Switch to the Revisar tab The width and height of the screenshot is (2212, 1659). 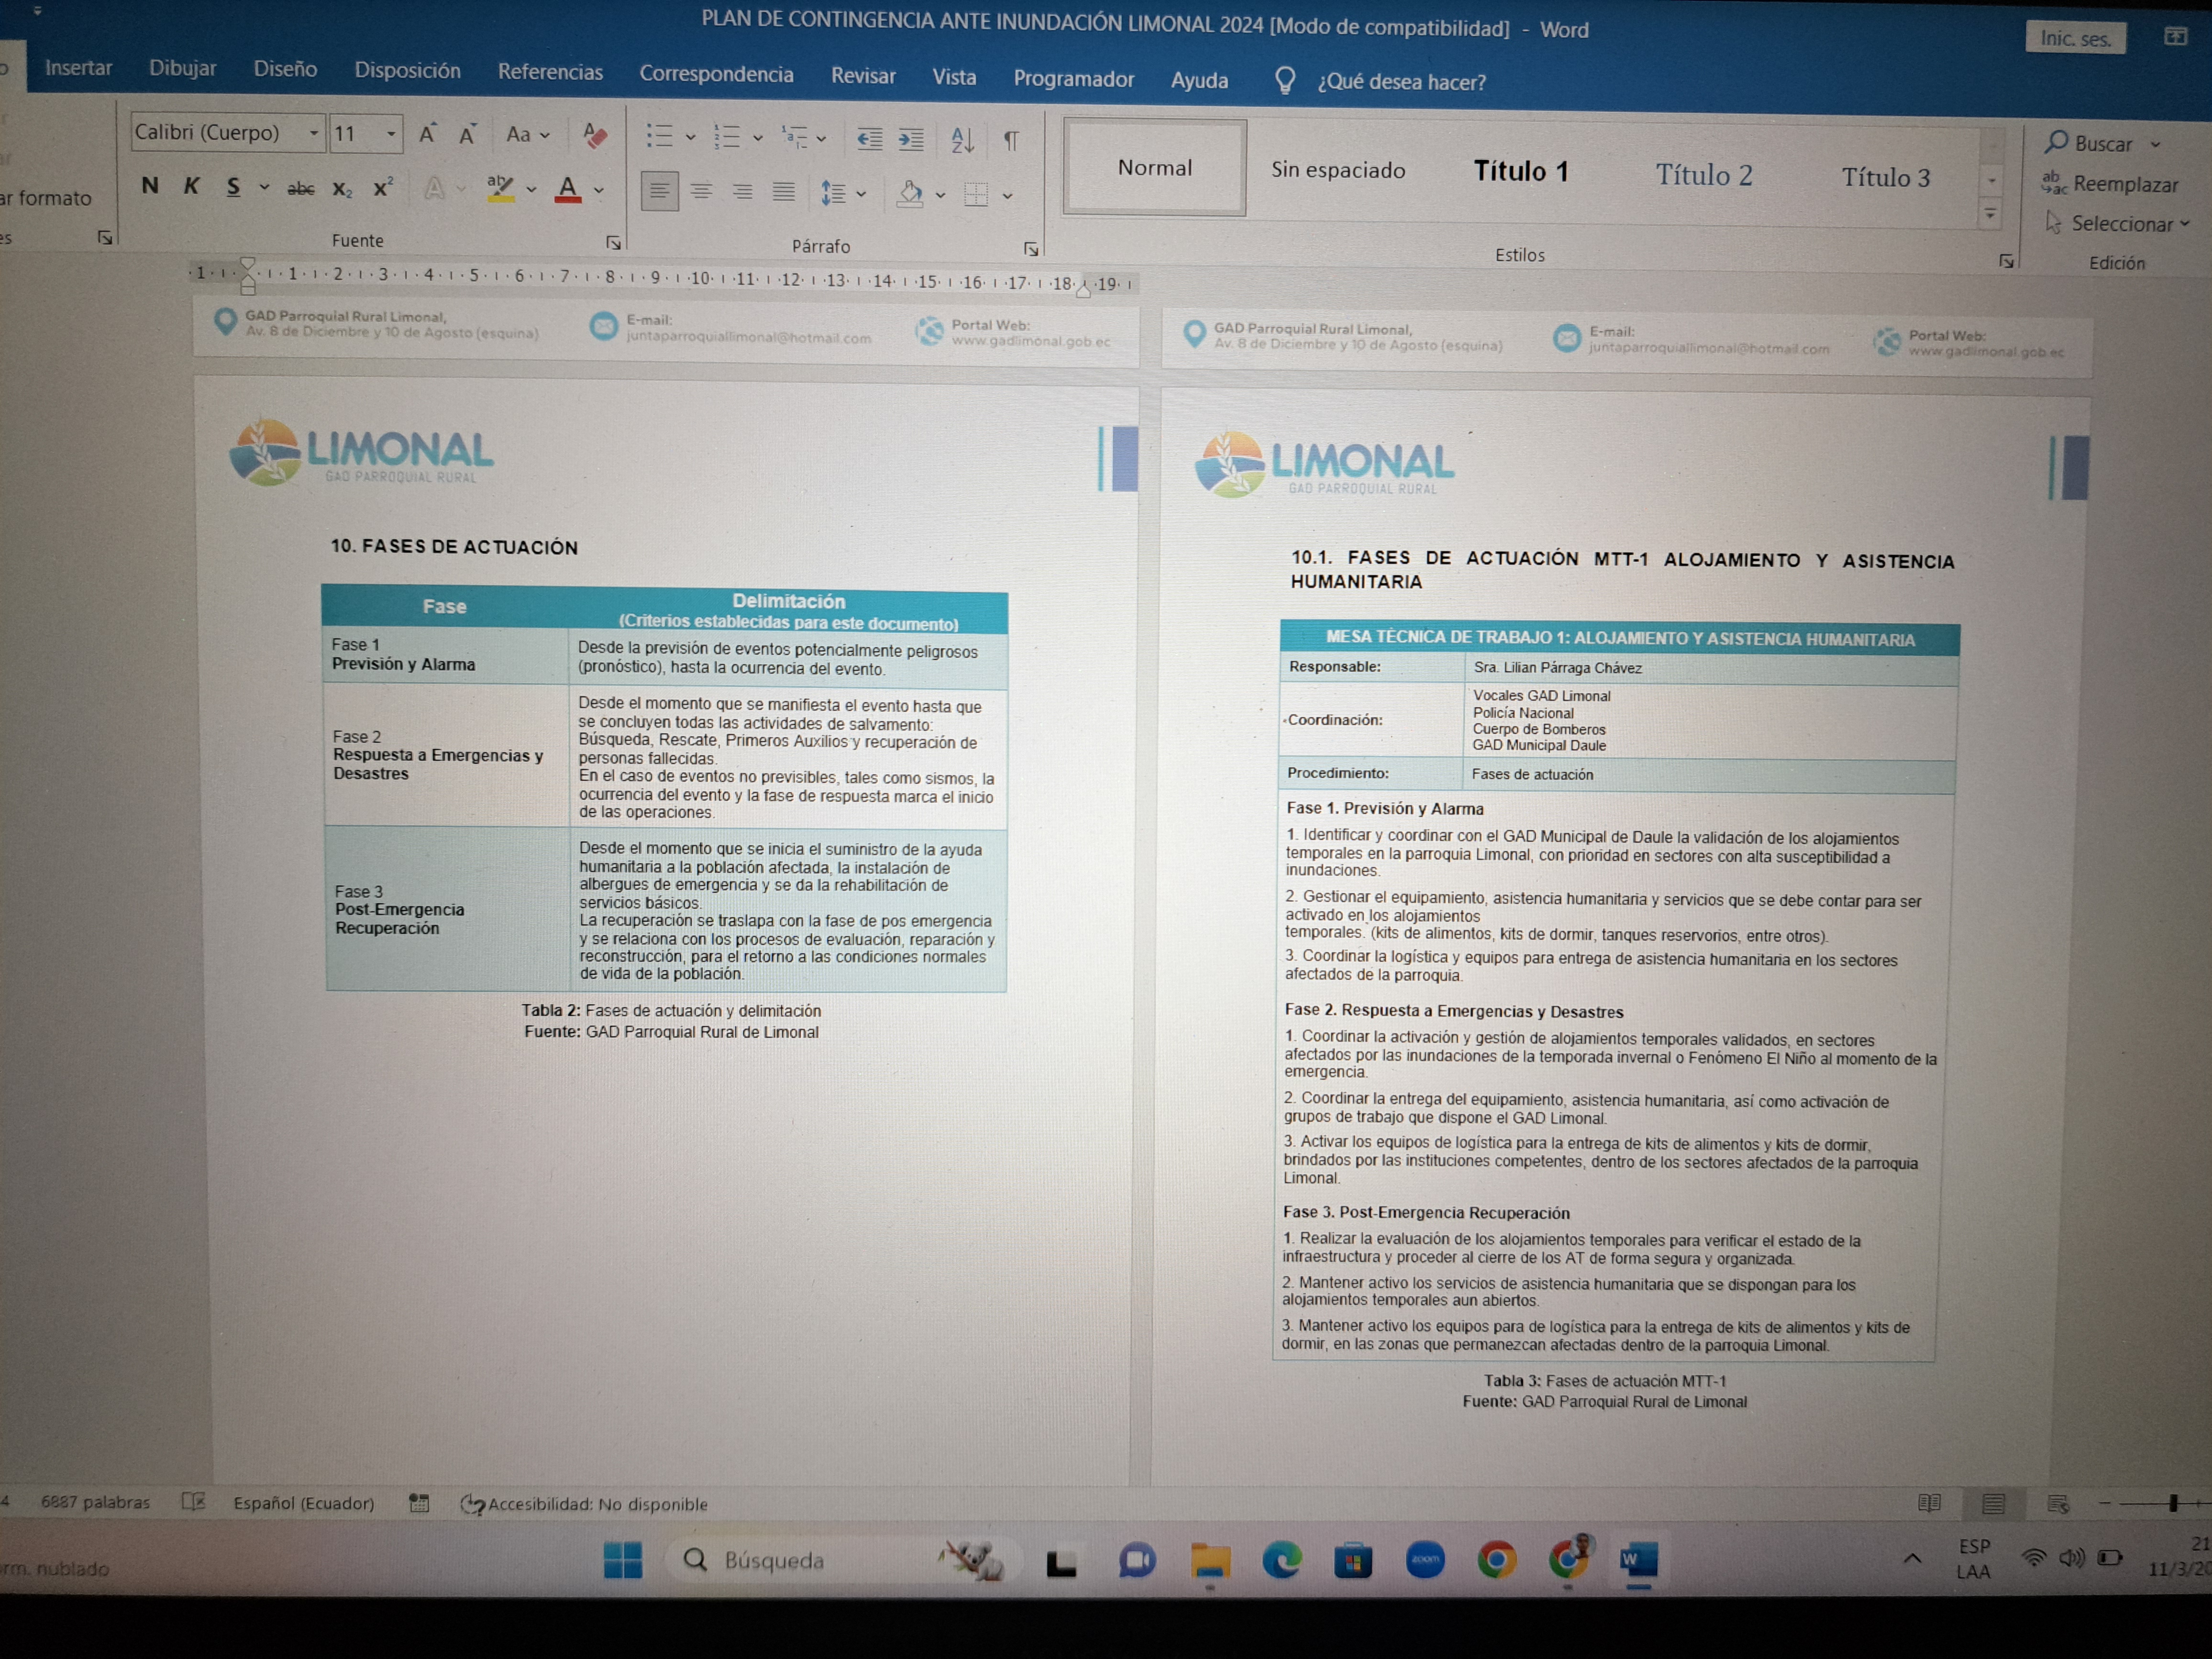tap(863, 76)
